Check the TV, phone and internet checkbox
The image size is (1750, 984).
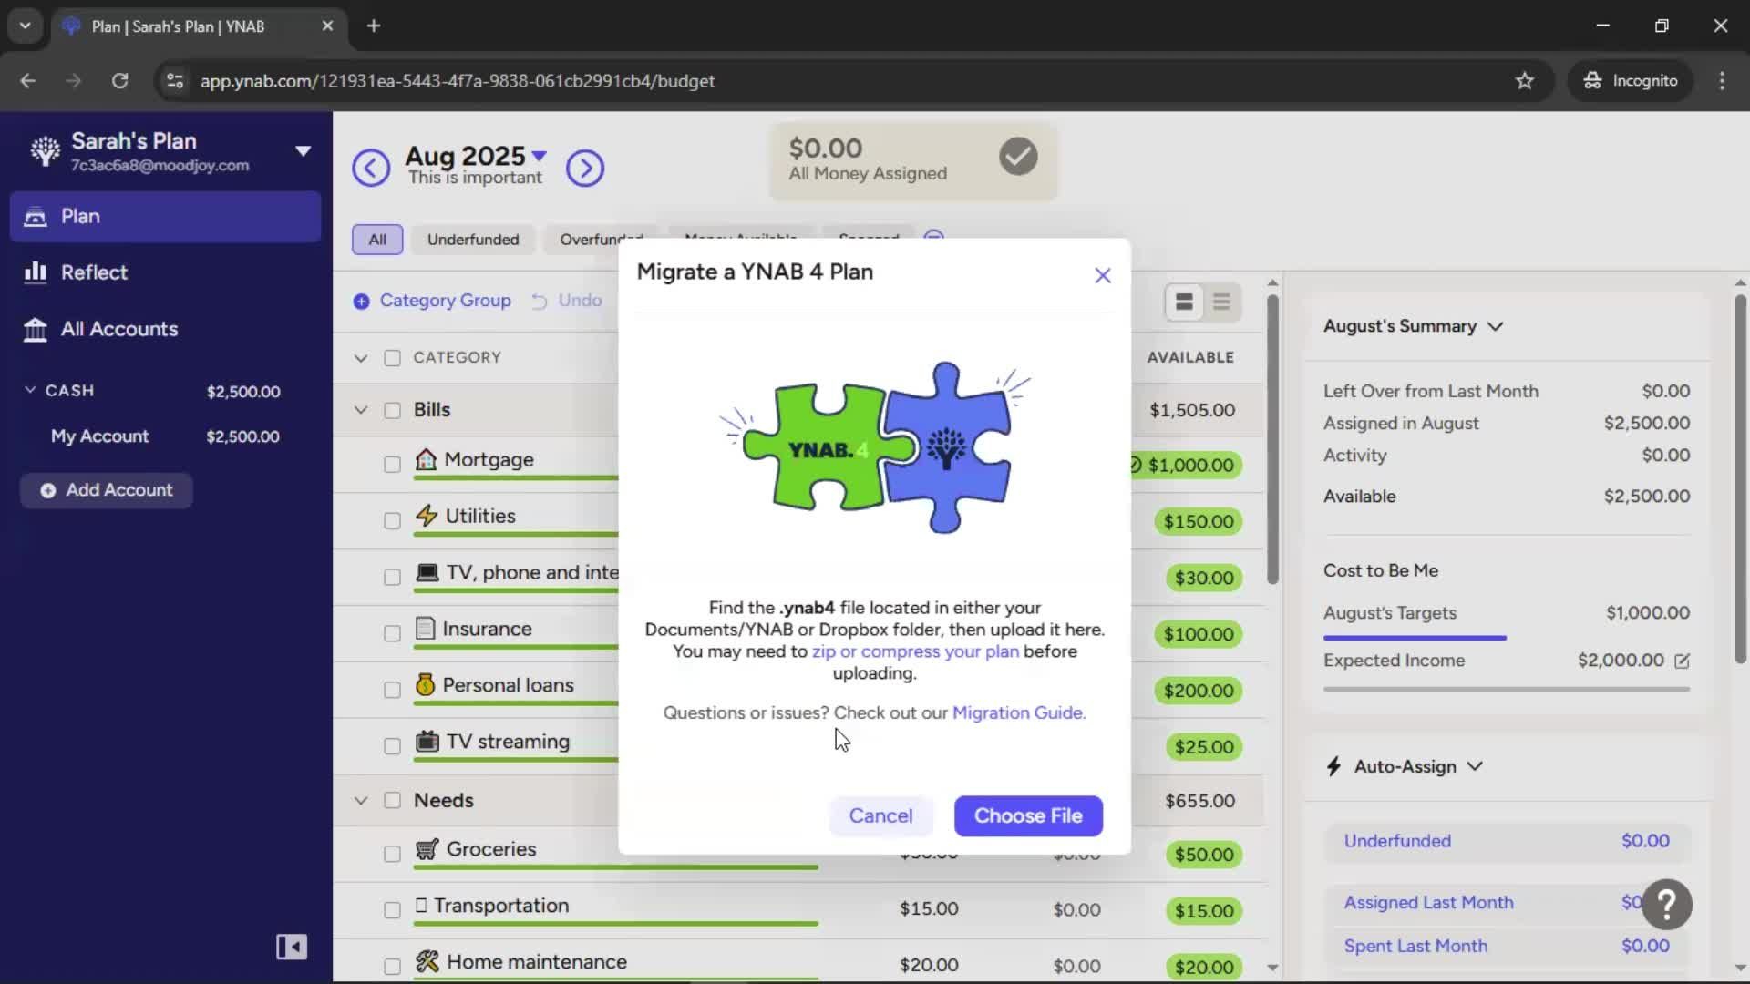pyautogui.click(x=392, y=578)
